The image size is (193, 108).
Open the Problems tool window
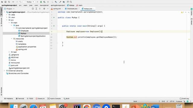[9, 99]
